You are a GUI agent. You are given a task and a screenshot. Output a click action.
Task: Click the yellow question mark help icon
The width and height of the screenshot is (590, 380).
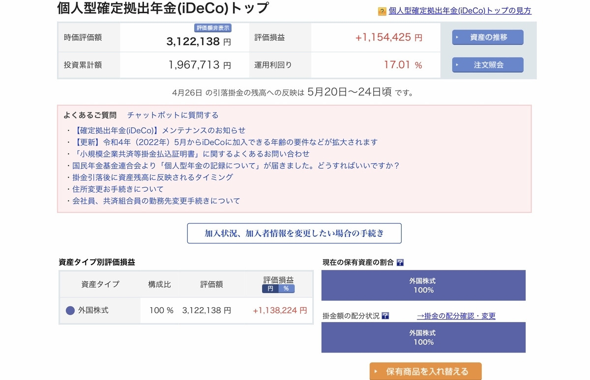click(382, 11)
